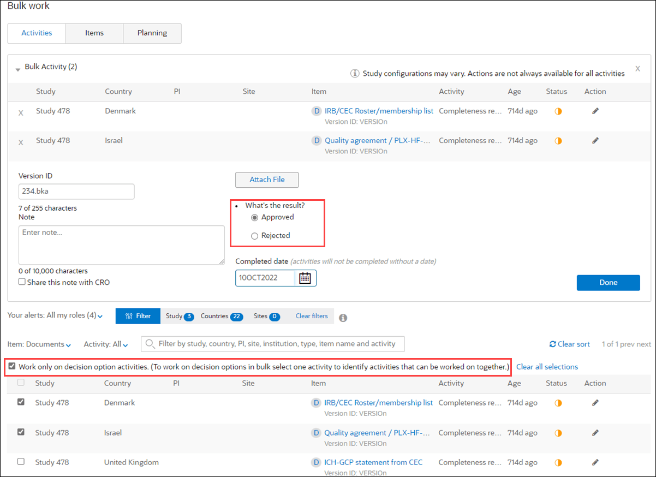Click the info icon next to Clear filters

pos(343,318)
